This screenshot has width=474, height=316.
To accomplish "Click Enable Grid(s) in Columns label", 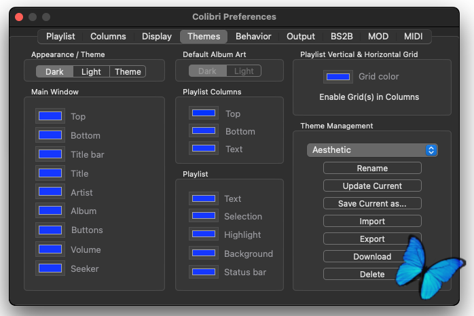I will [x=369, y=97].
